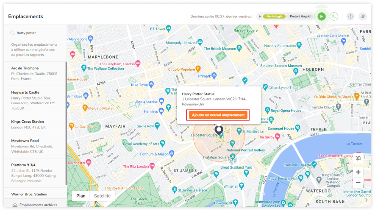This screenshot has width=375, height=211.
Task: Select the Project Hagrid tag
Action: pos(300,17)
